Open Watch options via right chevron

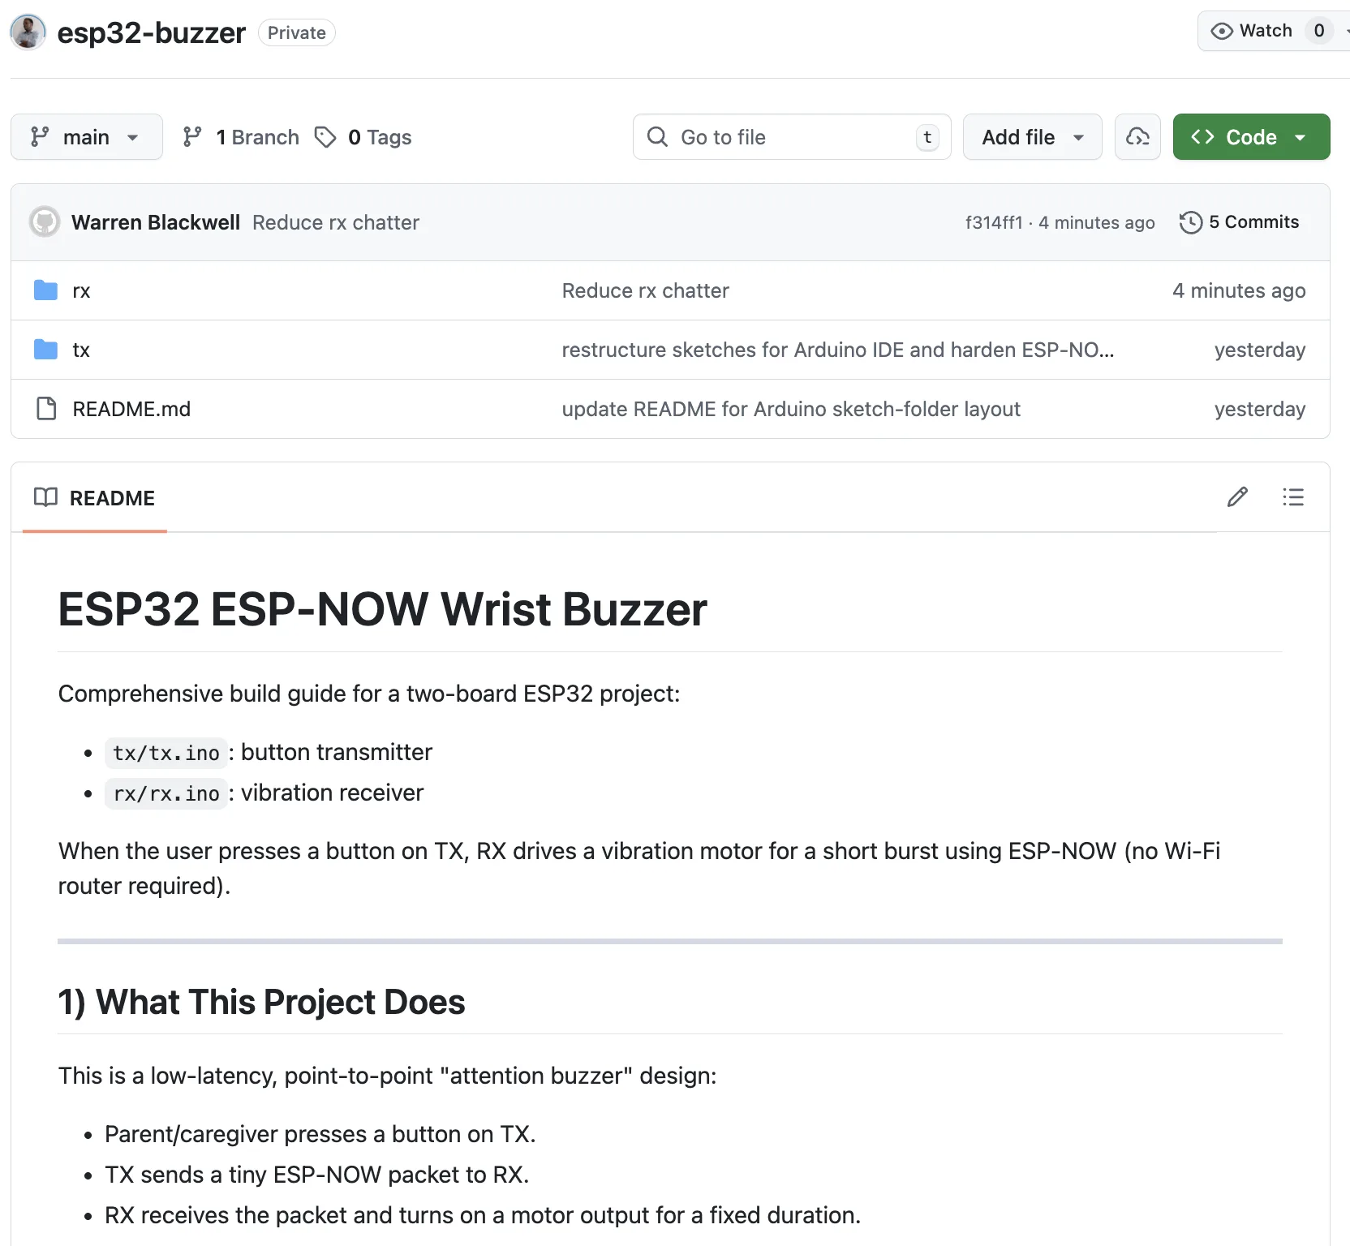(1345, 31)
